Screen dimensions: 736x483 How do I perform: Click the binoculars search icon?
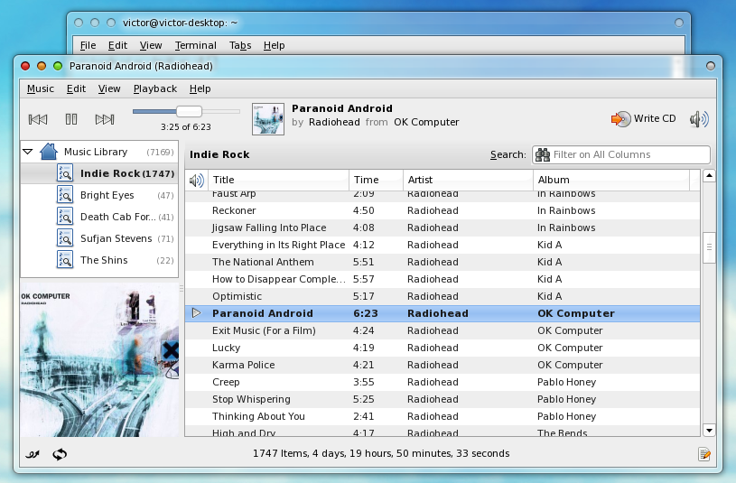543,155
